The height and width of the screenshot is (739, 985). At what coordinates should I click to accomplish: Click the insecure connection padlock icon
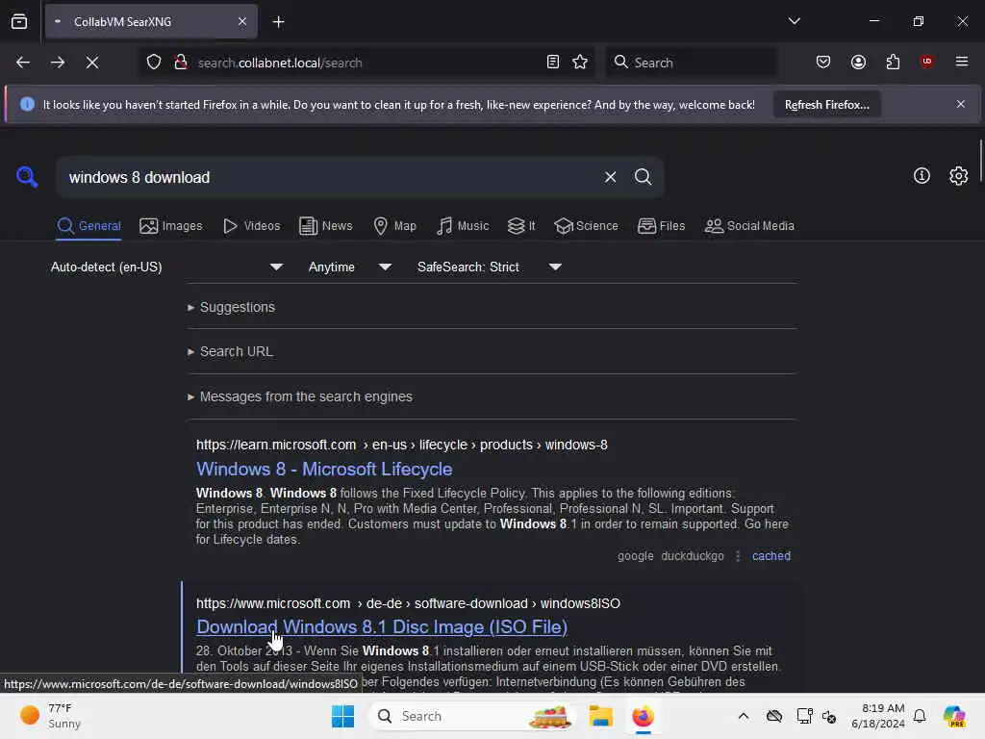180,63
